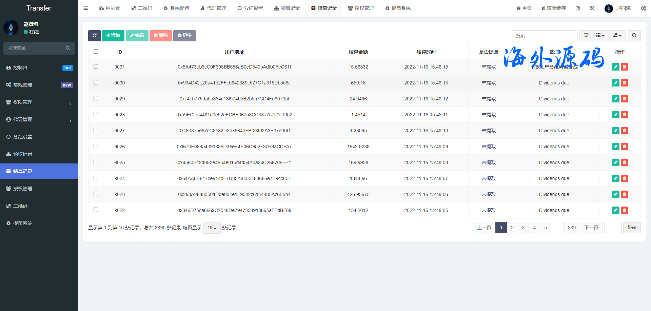Open the columns visibility dropdown
Viewport: 651px width, 311px height.
pyautogui.click(x=600, y=36)
